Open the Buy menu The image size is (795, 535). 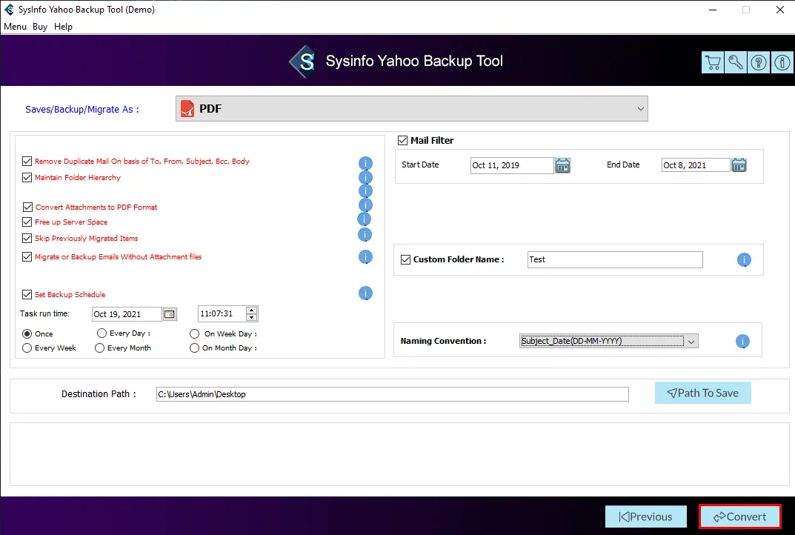point(40,27)
